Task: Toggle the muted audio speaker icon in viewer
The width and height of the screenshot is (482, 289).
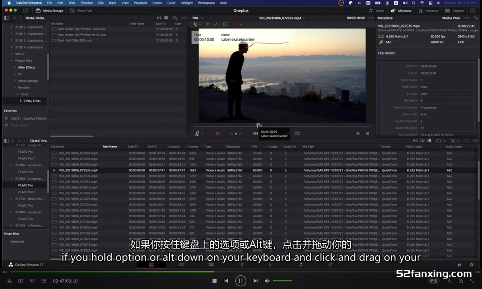Action: tap(218, 133)
